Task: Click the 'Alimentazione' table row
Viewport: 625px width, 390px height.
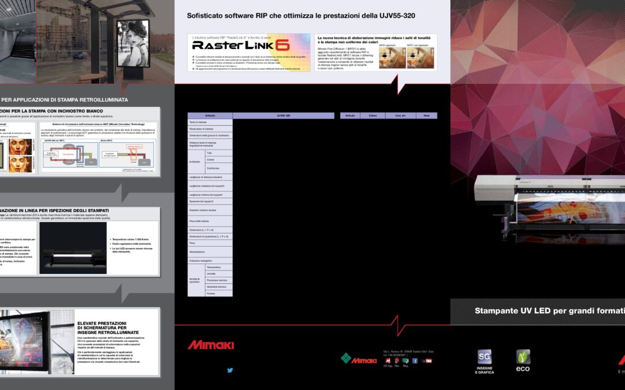Action: pos(210,252)
